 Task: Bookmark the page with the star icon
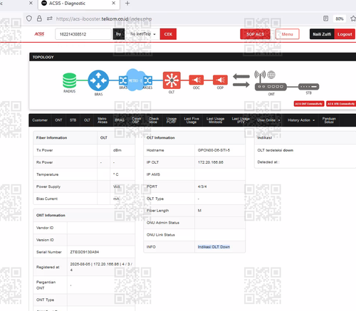click(353, 19)
